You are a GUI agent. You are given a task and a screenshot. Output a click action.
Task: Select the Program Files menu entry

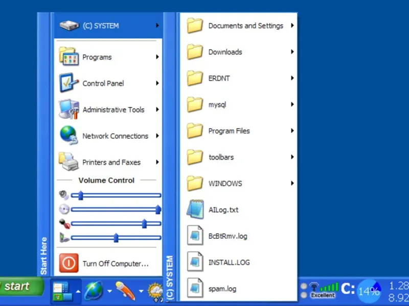(238, 131)
